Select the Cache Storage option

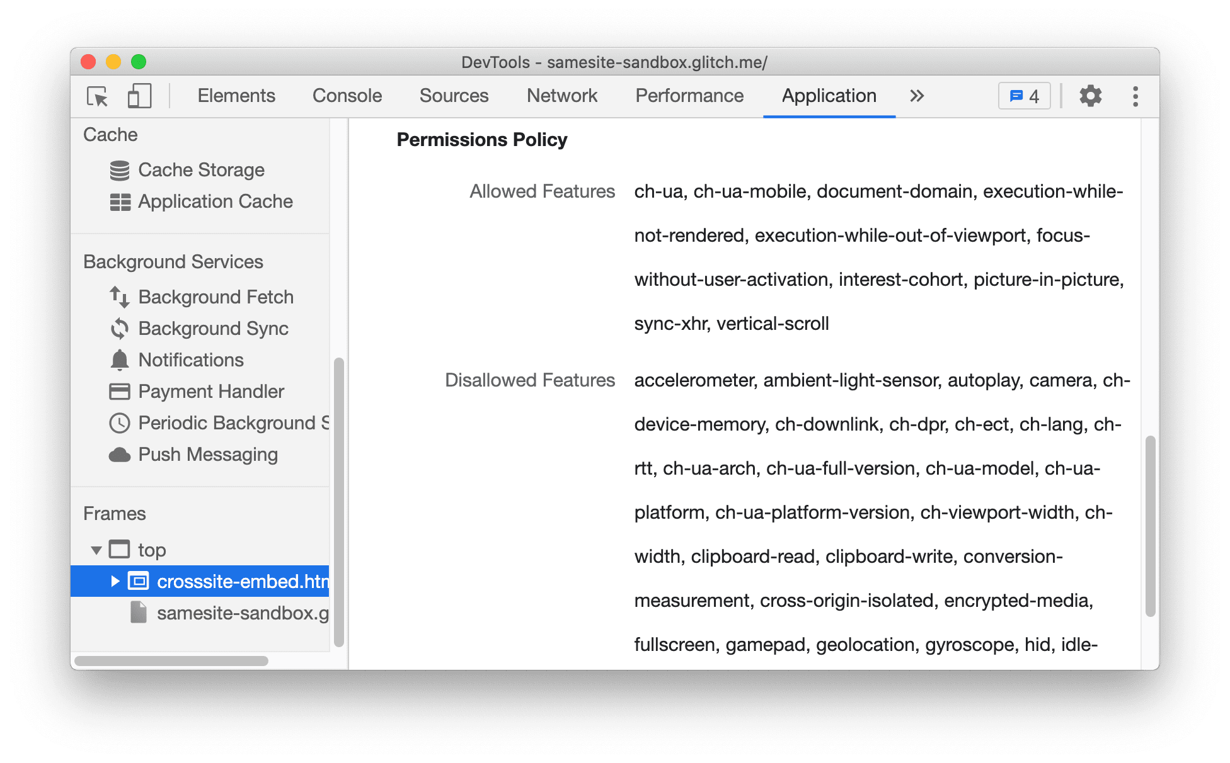[x=191, y=169]
